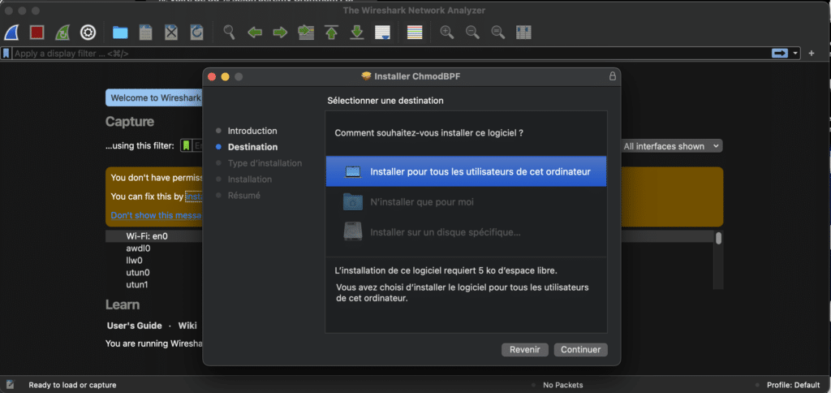
Task: Open the Wiki link
Action: click(x=187, y=326)
